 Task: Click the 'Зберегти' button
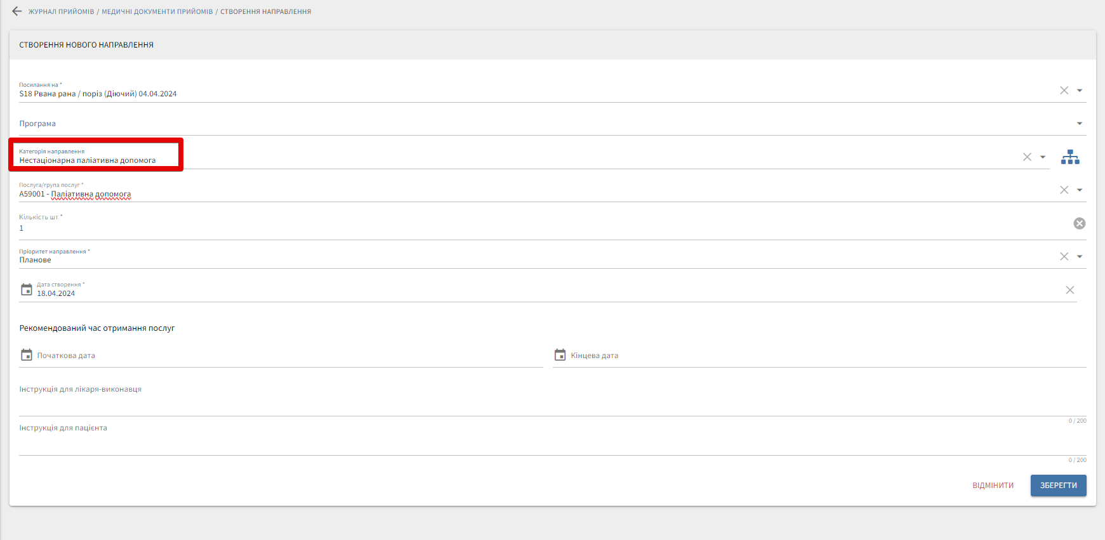click(x=1058, y=485)
